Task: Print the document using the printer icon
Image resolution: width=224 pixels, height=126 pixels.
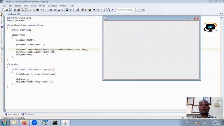Action: coord(19,10)
